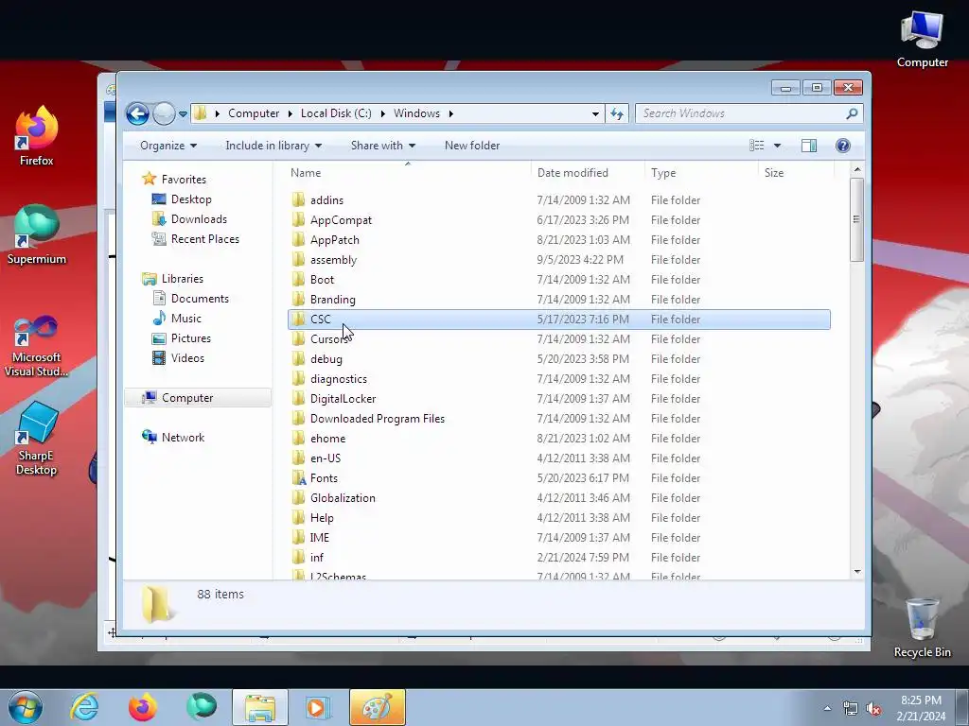969x726 pixels.
Task: Launch Internet Explorer from taskbar
Action: tap(84, 707)
